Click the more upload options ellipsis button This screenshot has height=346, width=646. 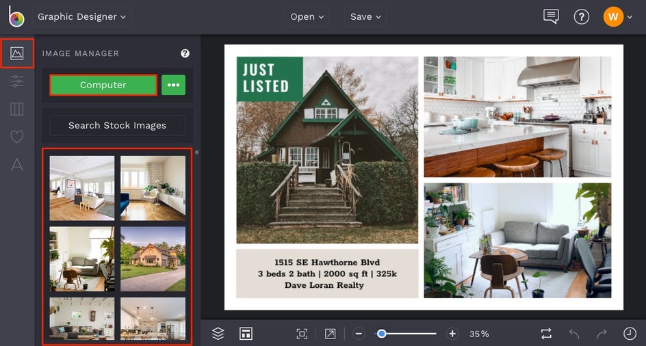[173, 85]
